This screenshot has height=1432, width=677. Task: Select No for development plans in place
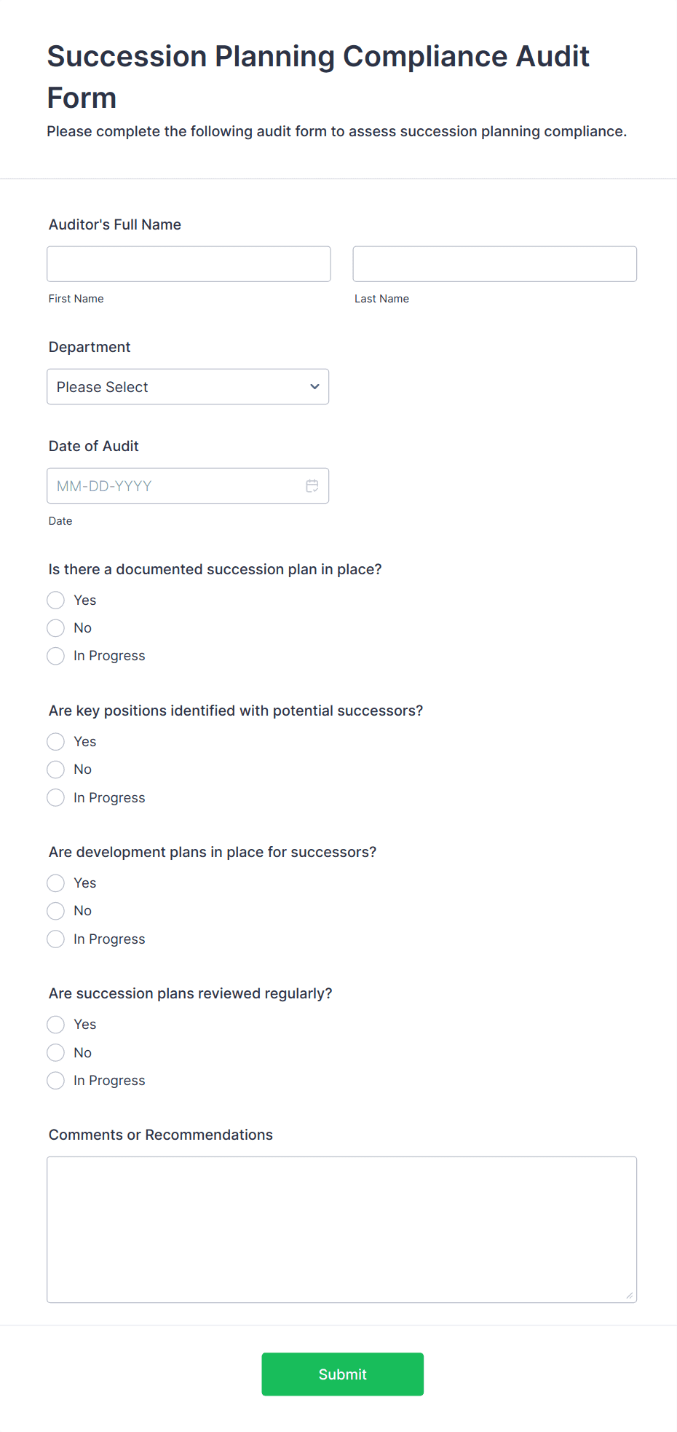point(56,911)
